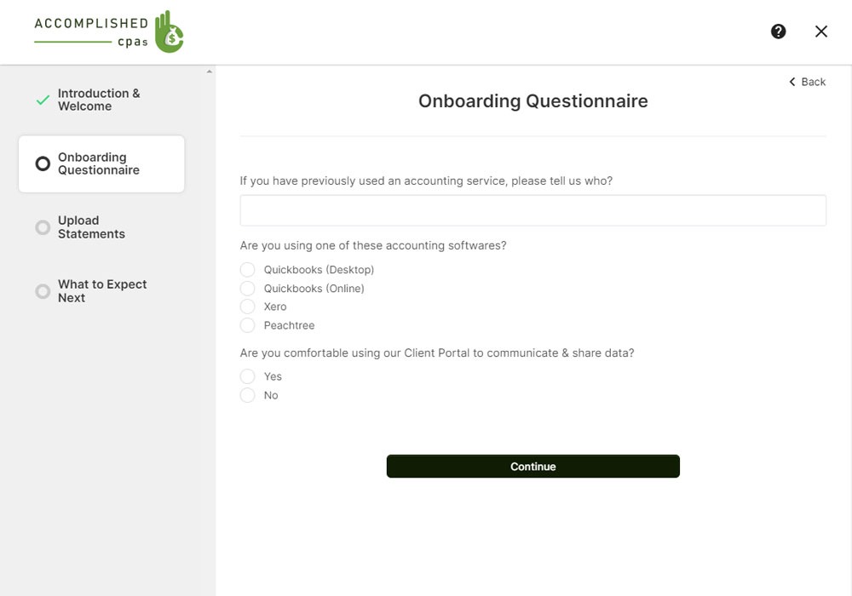Click the What to Expect Next circle icon
Screen dimensions: 852x596
pyautogui.click(x=43, y=291)
